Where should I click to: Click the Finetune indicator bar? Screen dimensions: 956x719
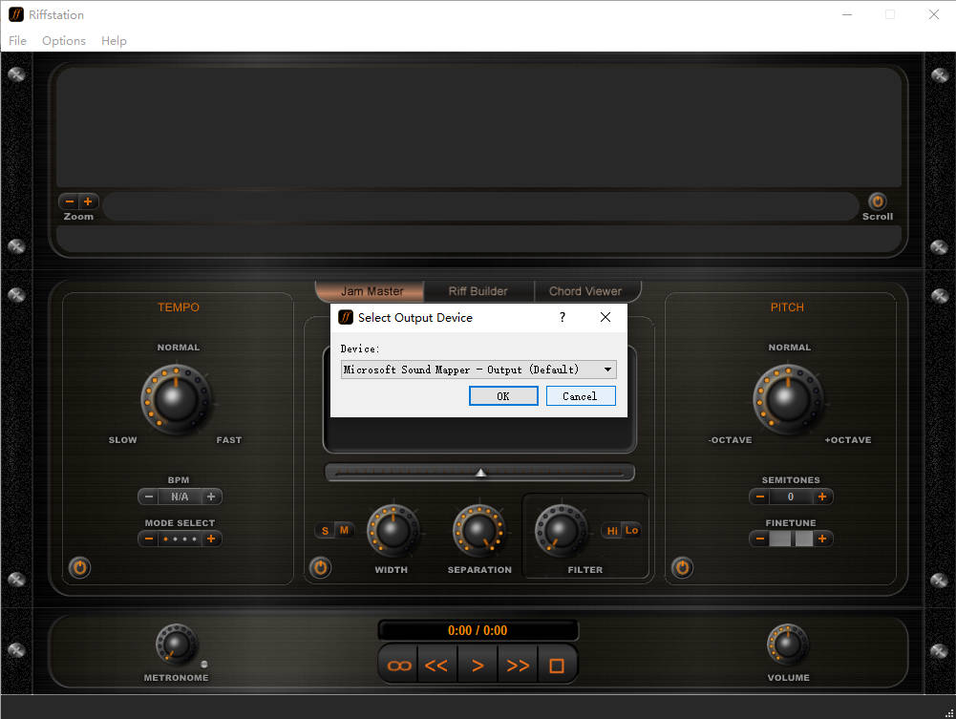pos(791,539)
